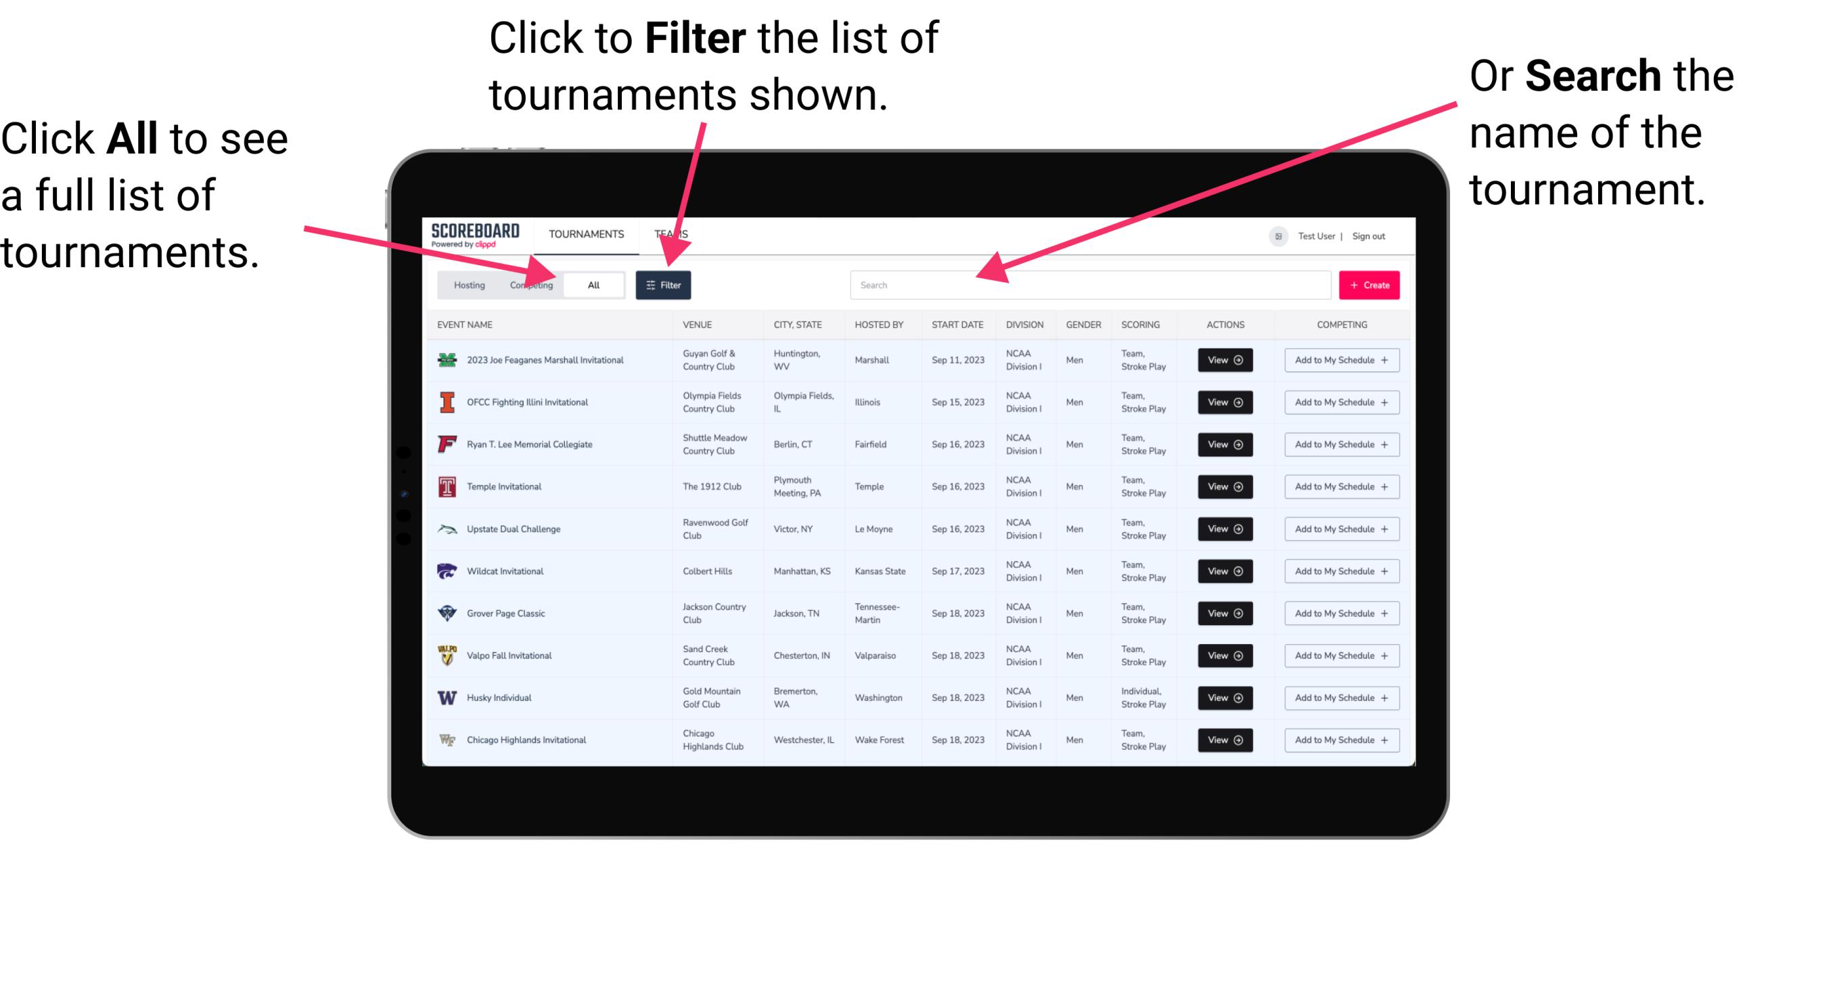Click TOURNAMENTS navigation menu item

click(x=586, y=233)
